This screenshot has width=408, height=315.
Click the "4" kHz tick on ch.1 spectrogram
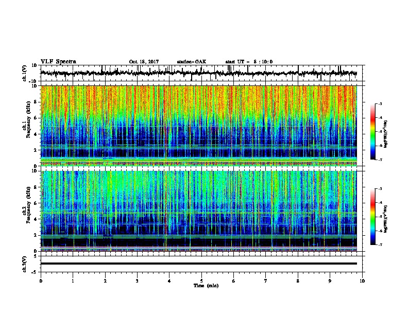35,134
